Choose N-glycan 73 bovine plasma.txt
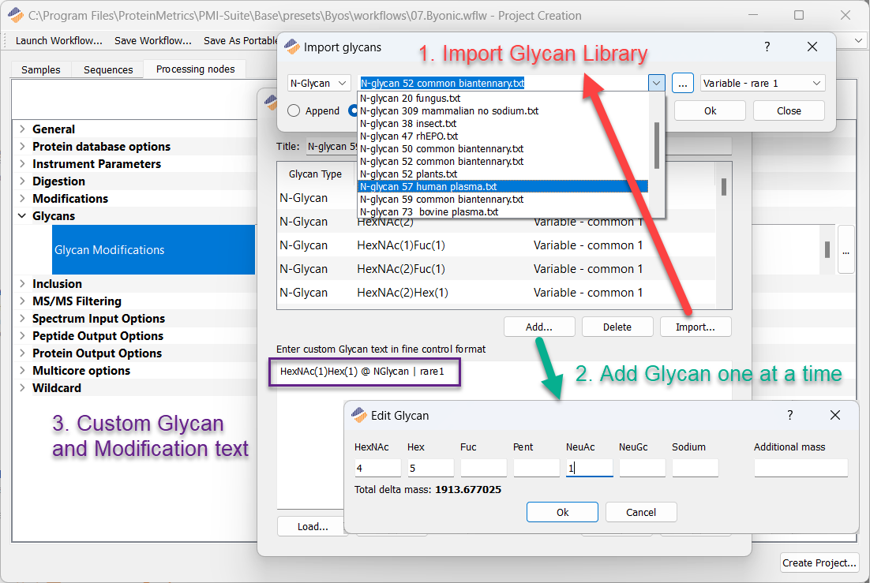This screenshot has height=583, width=870. pos(503,212)
